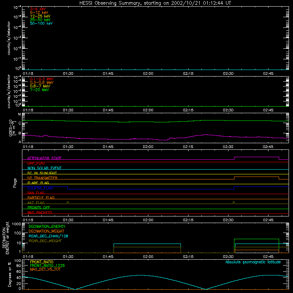Click the FLARE_FLAG label
Screen dimensions: 293x293
coord(38,183)
